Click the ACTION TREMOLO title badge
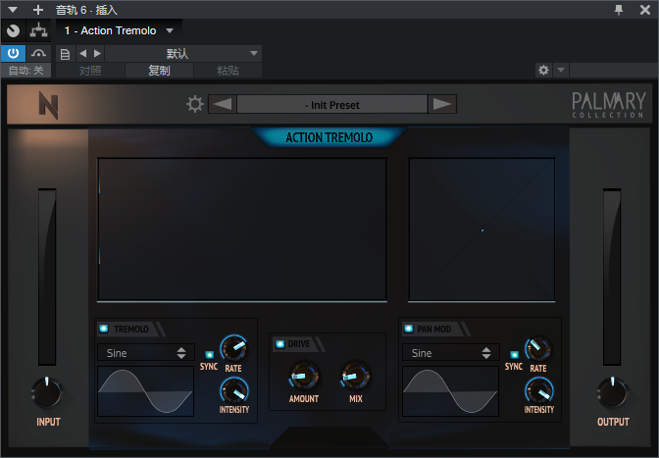The image size is (659, 458). 329,137
